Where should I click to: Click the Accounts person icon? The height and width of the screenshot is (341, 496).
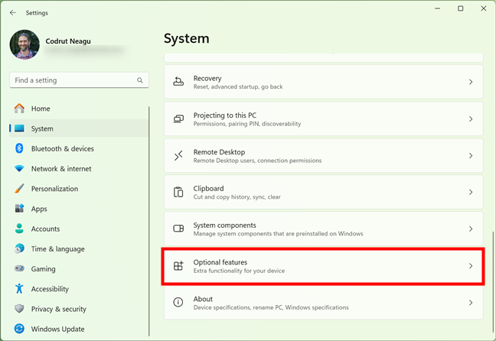(19, 229)
